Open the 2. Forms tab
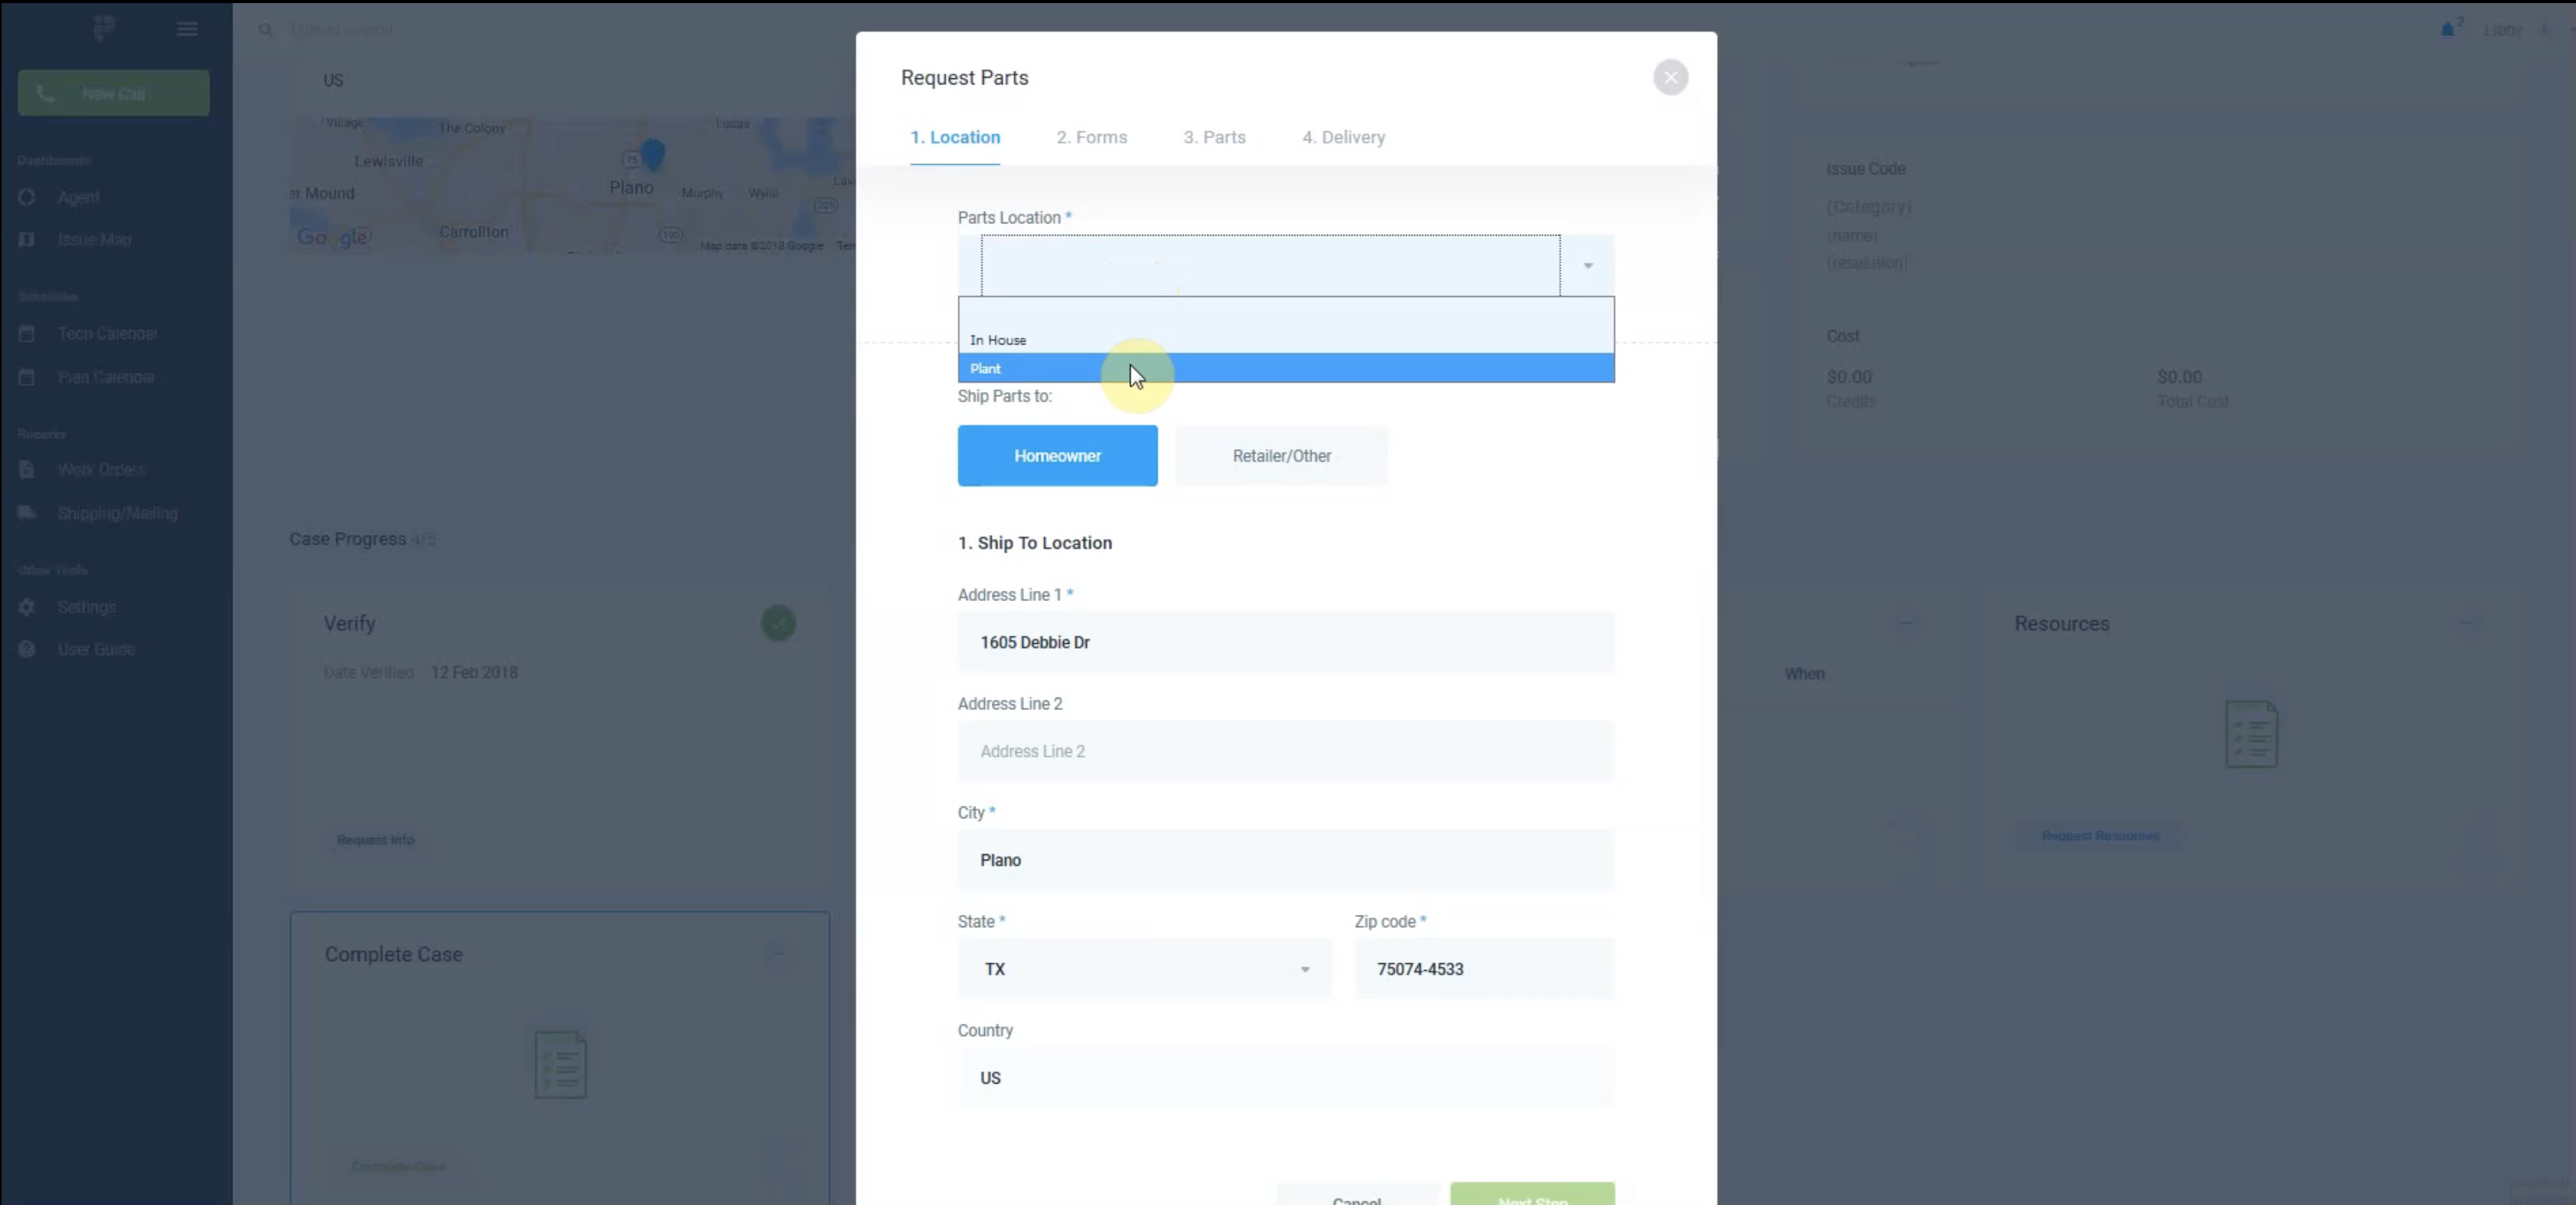Screen dimensions: 2576x1205 pyautogui.click(x=1091, y=137)
